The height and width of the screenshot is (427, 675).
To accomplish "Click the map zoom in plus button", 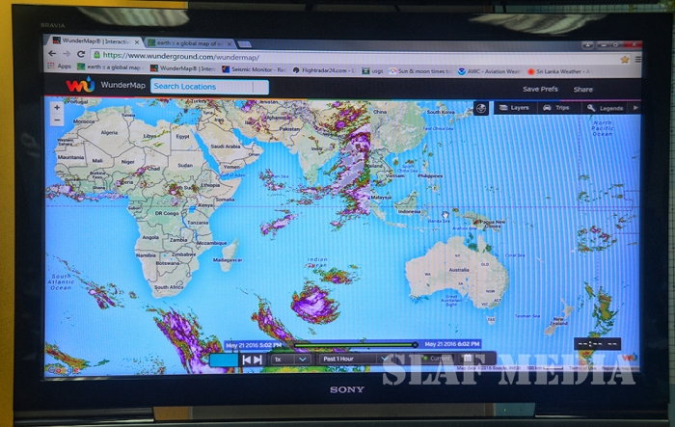I will pos(56,108).
